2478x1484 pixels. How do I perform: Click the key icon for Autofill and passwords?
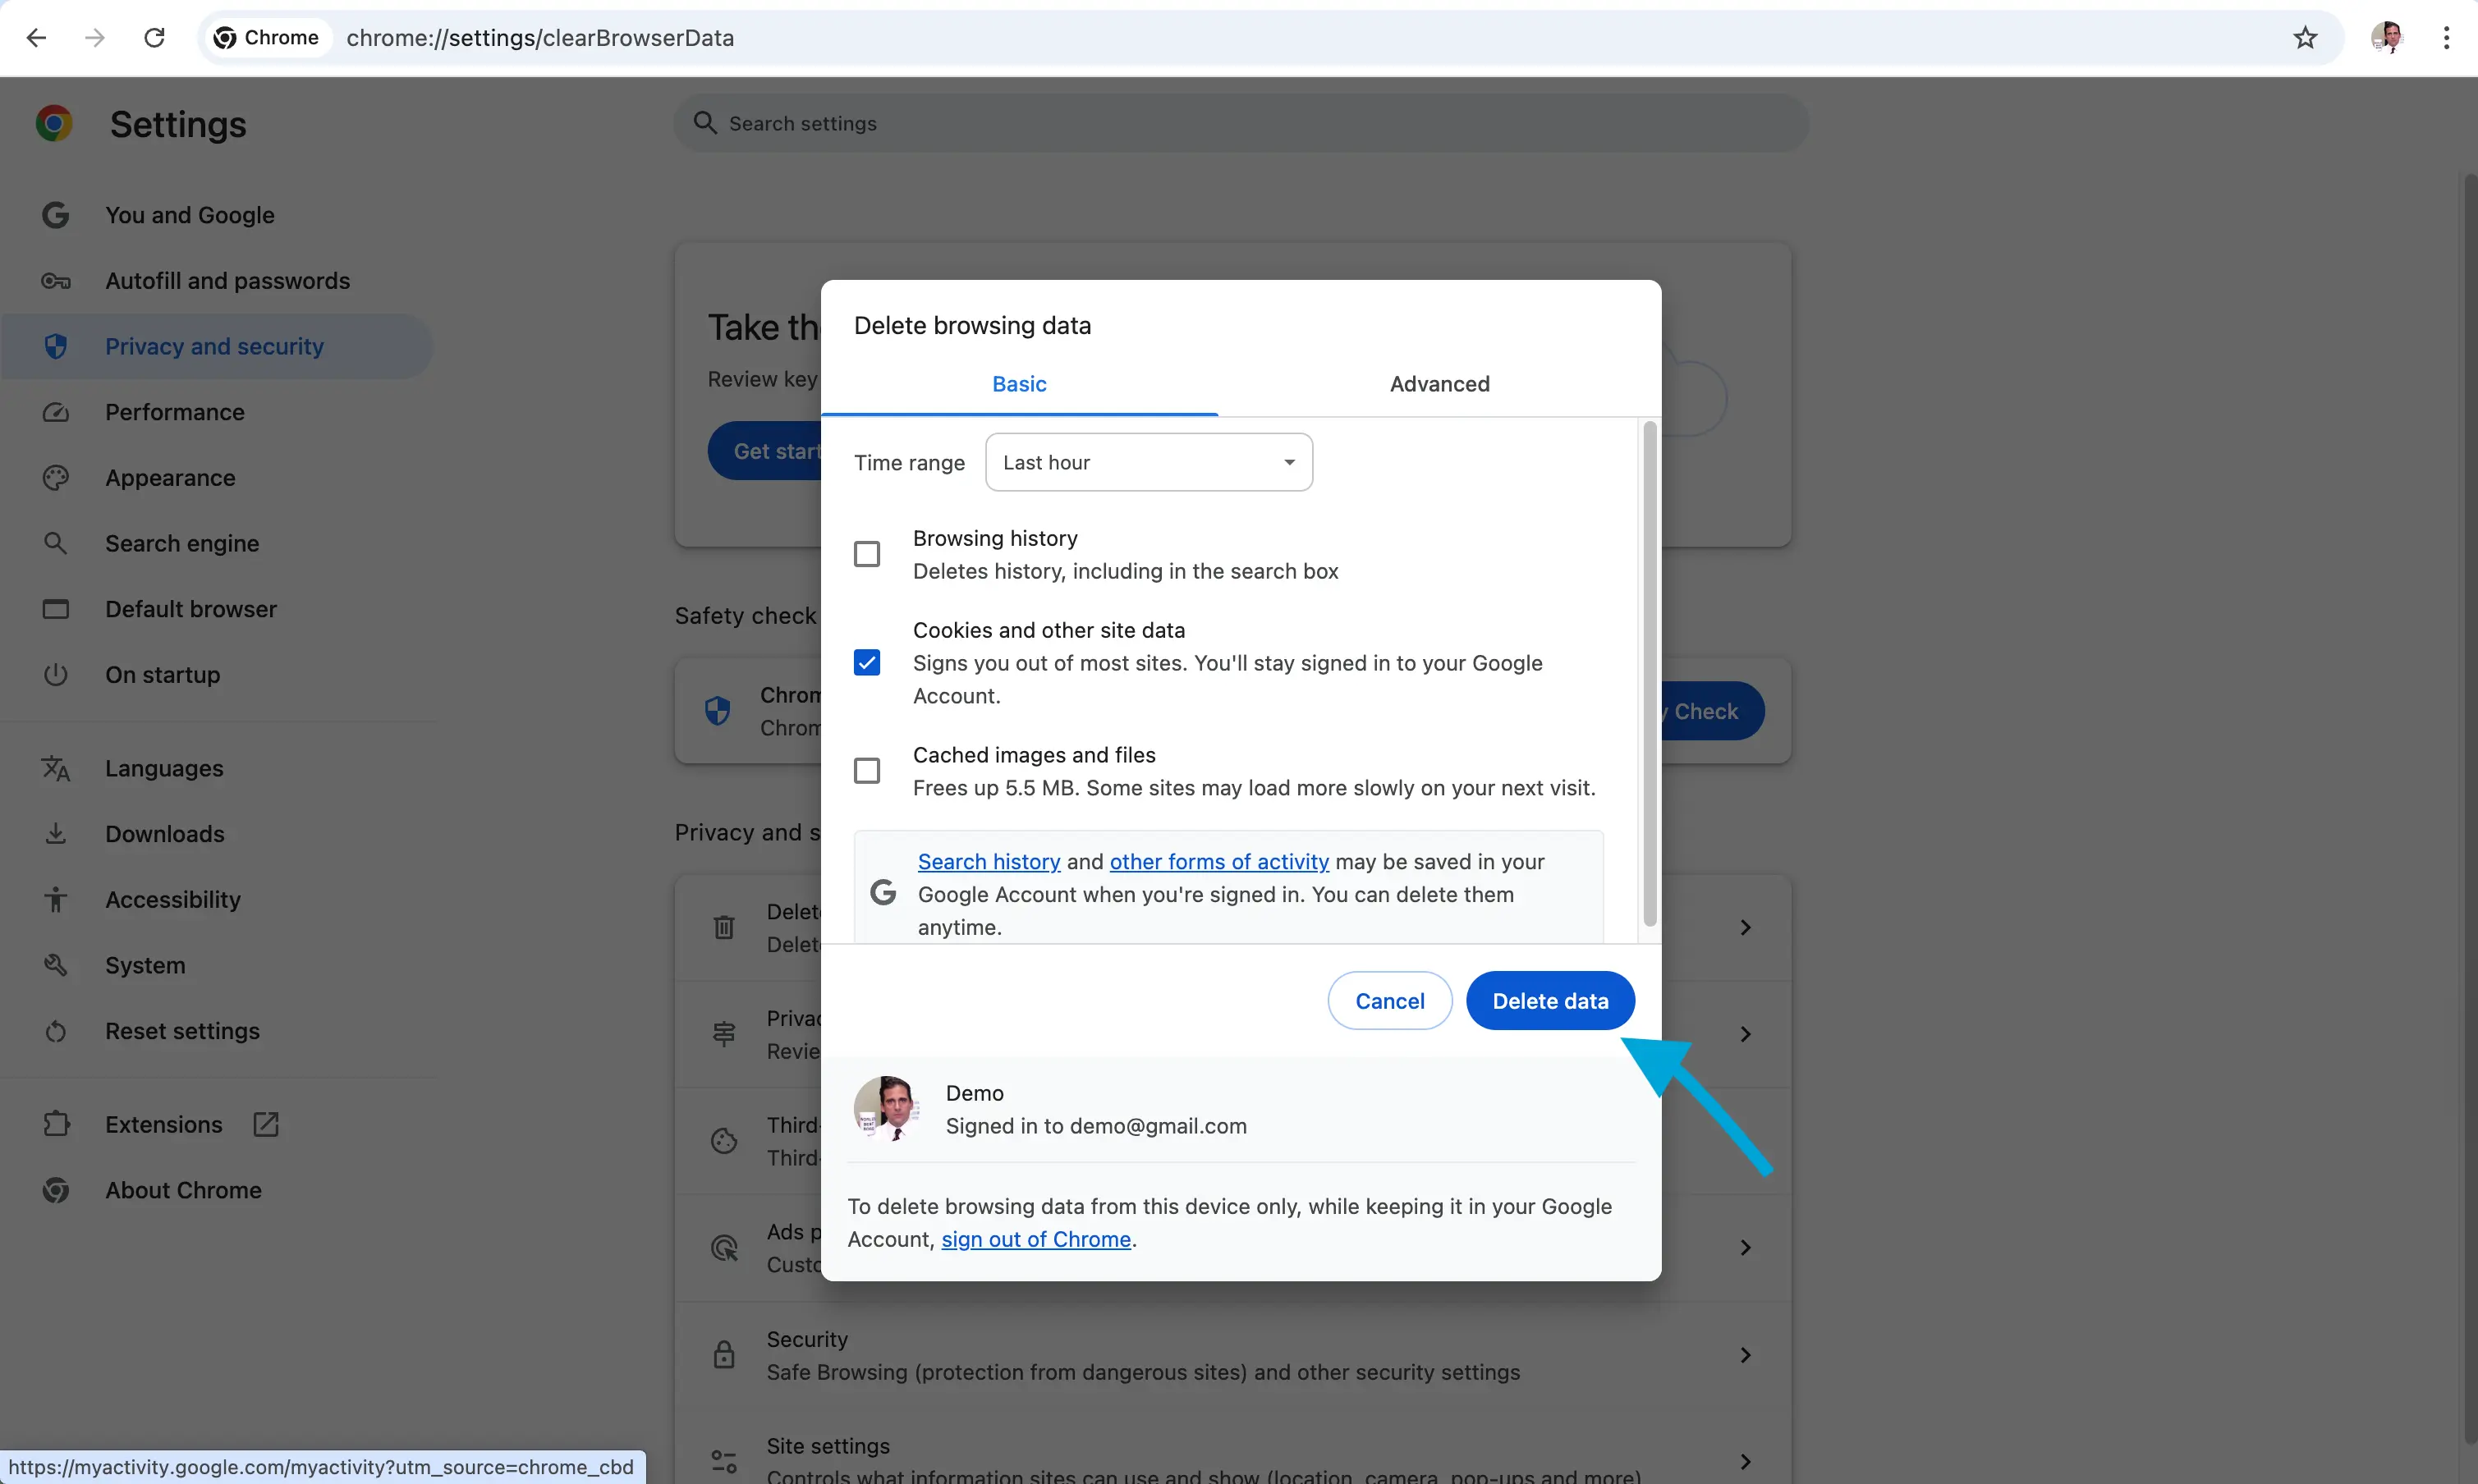tap(56, 281)
